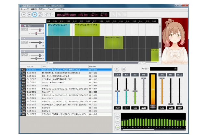
Task: Toggle loop in the parameter panel
Action: pos(123,69)
